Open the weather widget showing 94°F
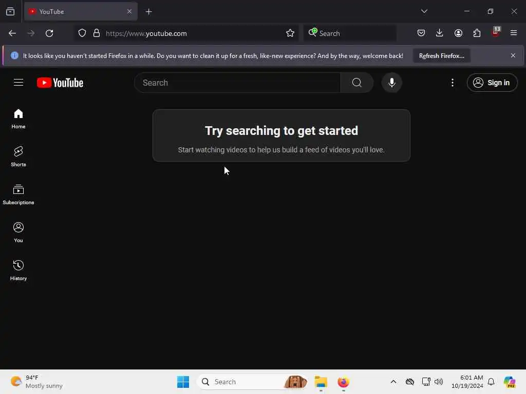The height and width of the screenshot is (394, 526). (x=36, y=382)
